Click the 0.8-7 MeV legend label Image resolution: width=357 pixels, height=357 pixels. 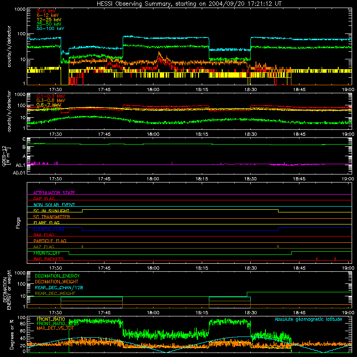(x=49, y=105)
